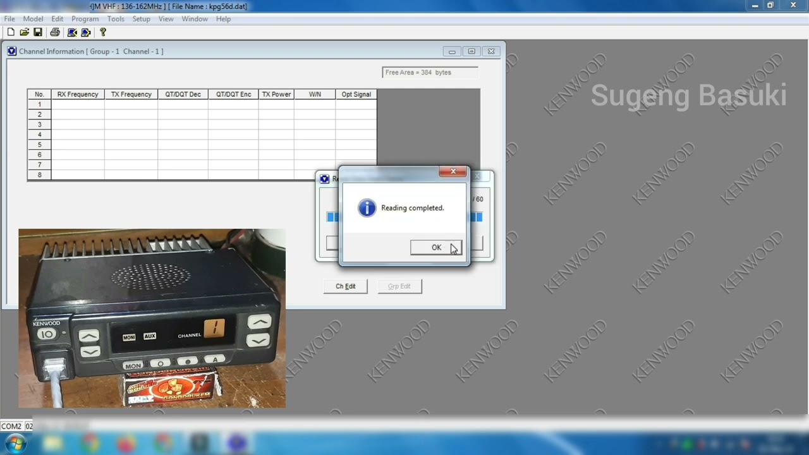This screenshot has width=809, height=455.
Task: Restore the Channel Information window size
Action: (471, 51)
